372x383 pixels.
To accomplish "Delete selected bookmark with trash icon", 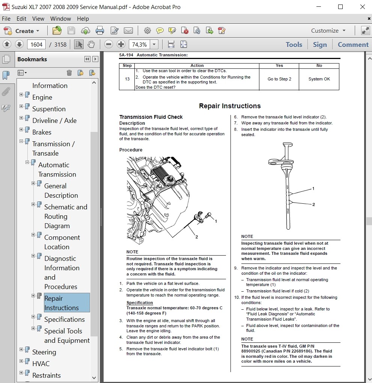I will [69, 73].
